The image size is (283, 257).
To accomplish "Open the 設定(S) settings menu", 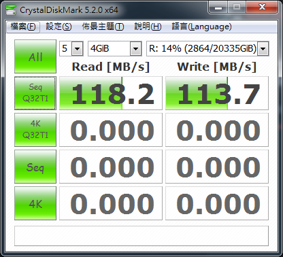I will [x=59, y=27].
